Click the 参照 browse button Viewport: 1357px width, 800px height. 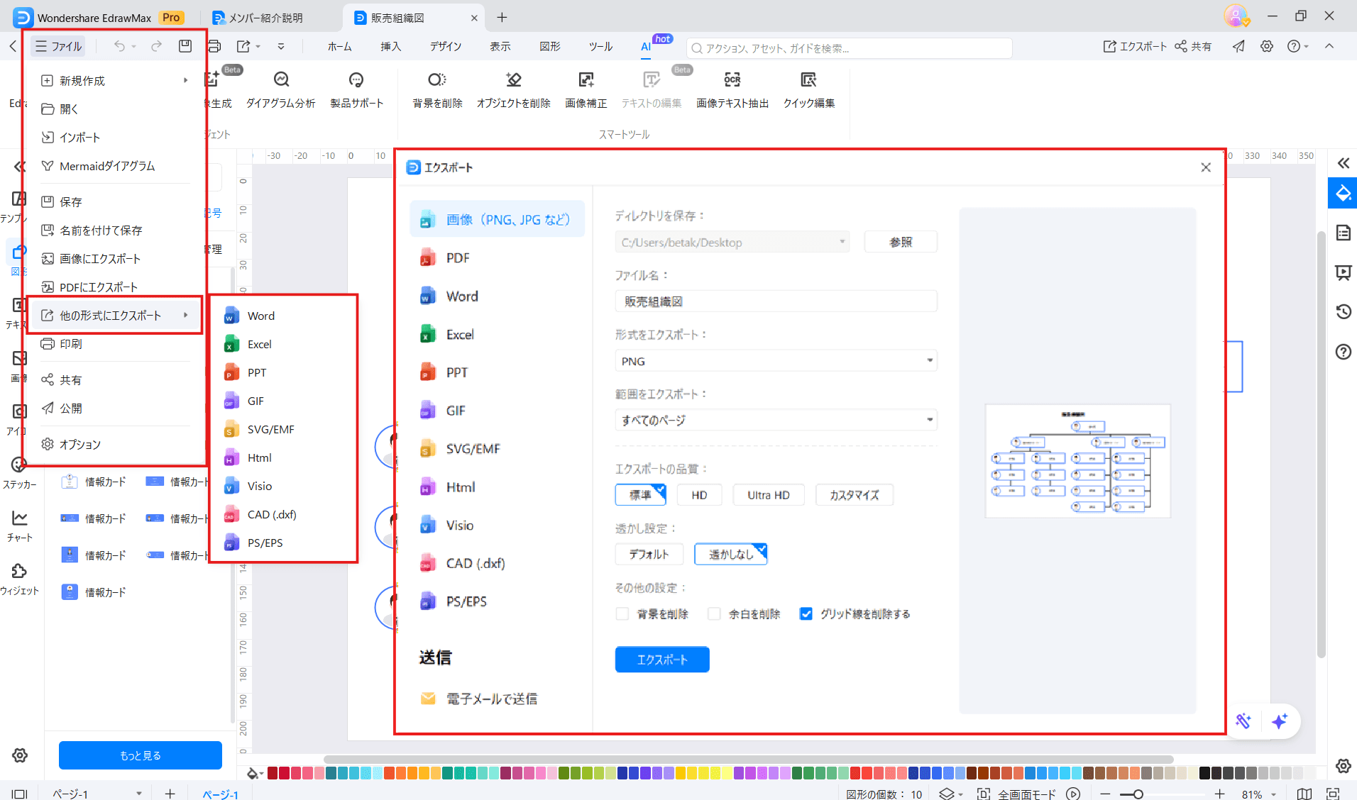(x=900, y=242)
